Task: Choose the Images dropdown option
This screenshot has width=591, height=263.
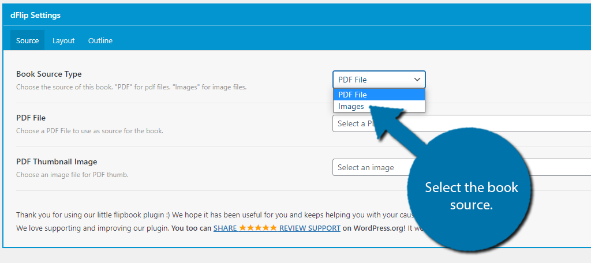Action: 379,106
